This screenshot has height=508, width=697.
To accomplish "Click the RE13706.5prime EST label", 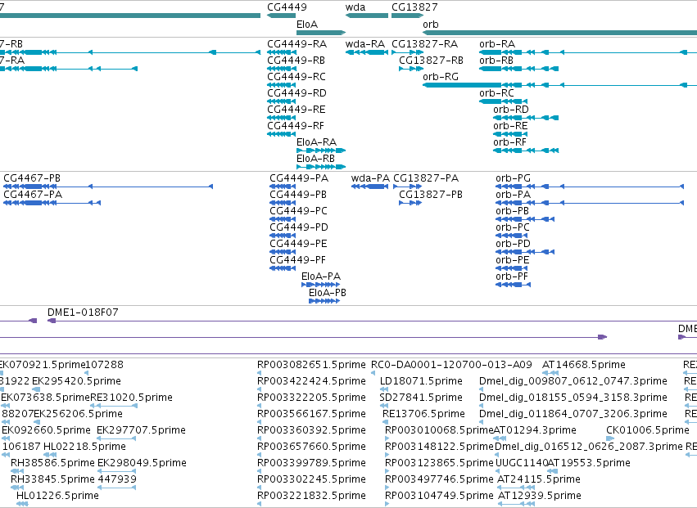I will coord(423,414).
